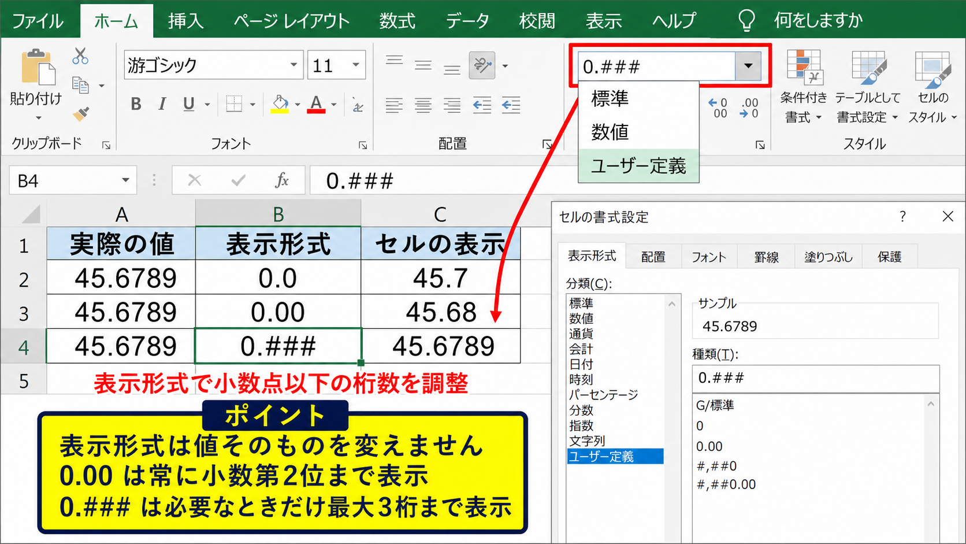Click the middle align icon
This screenshot has height=544, width=966.
click(x=423, y=65)
